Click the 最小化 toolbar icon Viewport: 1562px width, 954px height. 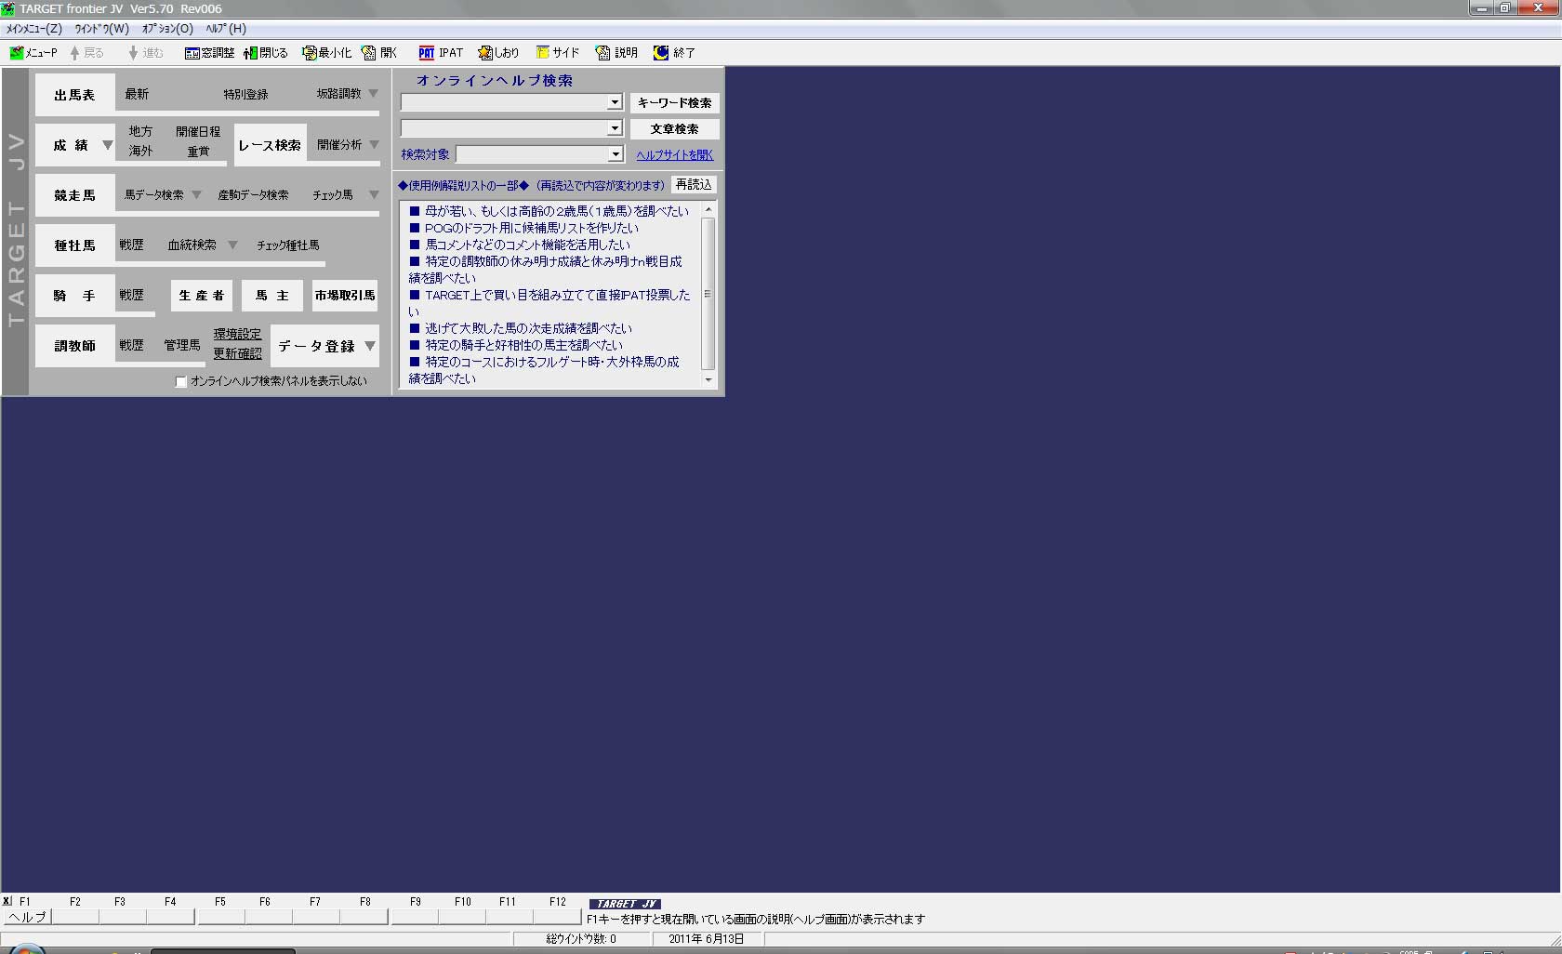310,53
